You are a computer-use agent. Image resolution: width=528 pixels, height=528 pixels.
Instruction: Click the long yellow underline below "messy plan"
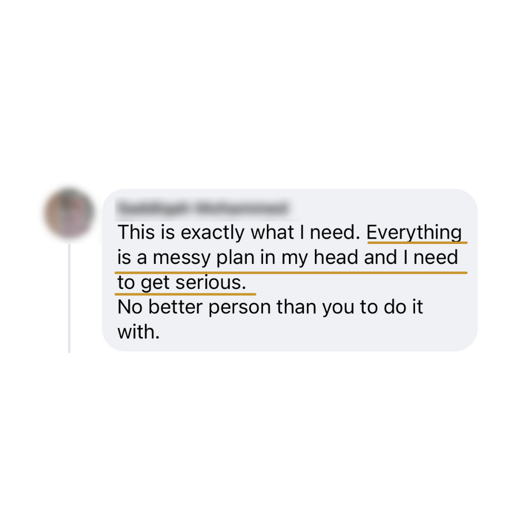pyautogui.click(x=291, y=273)
